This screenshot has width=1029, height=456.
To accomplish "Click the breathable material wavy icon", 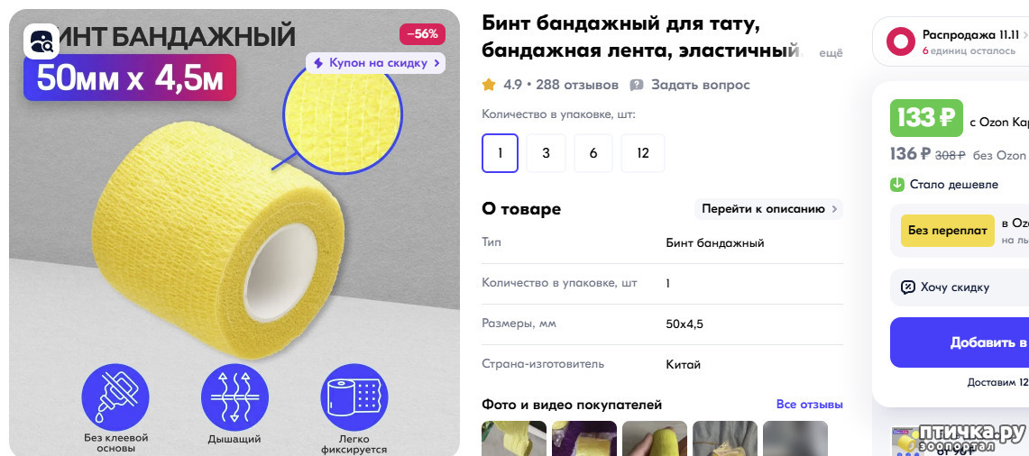I will [x=235, y=397].
